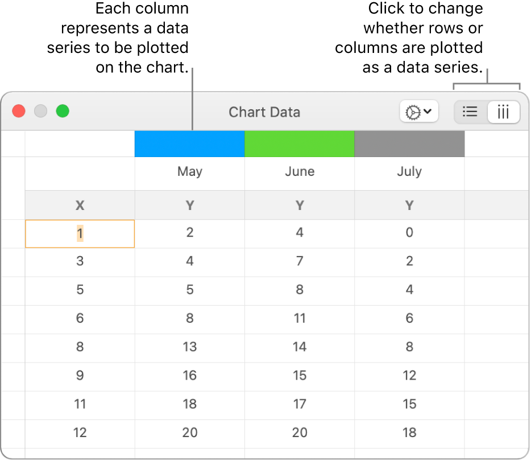Select the July column header cell
Screen dimensions: 531x461
point(409,172)
